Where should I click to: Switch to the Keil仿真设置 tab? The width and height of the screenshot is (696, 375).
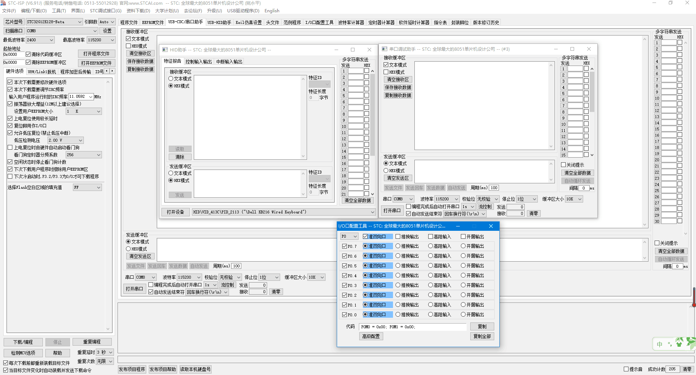[249, 22]
